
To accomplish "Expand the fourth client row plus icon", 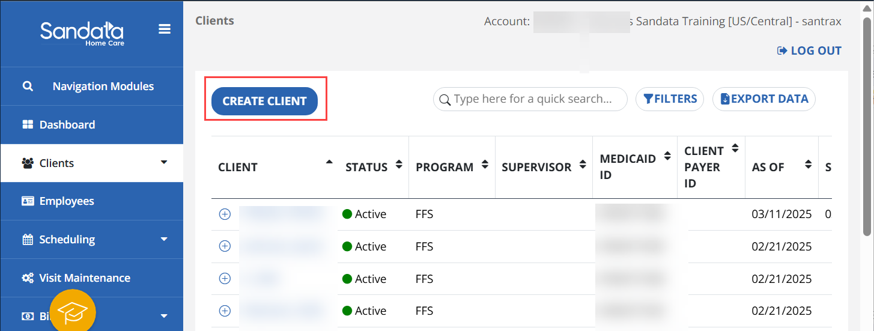I will point(225,311).
